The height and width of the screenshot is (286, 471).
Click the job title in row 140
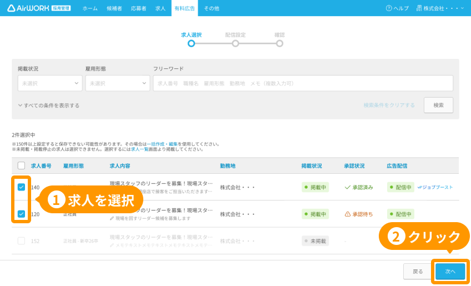click(161, 183)
